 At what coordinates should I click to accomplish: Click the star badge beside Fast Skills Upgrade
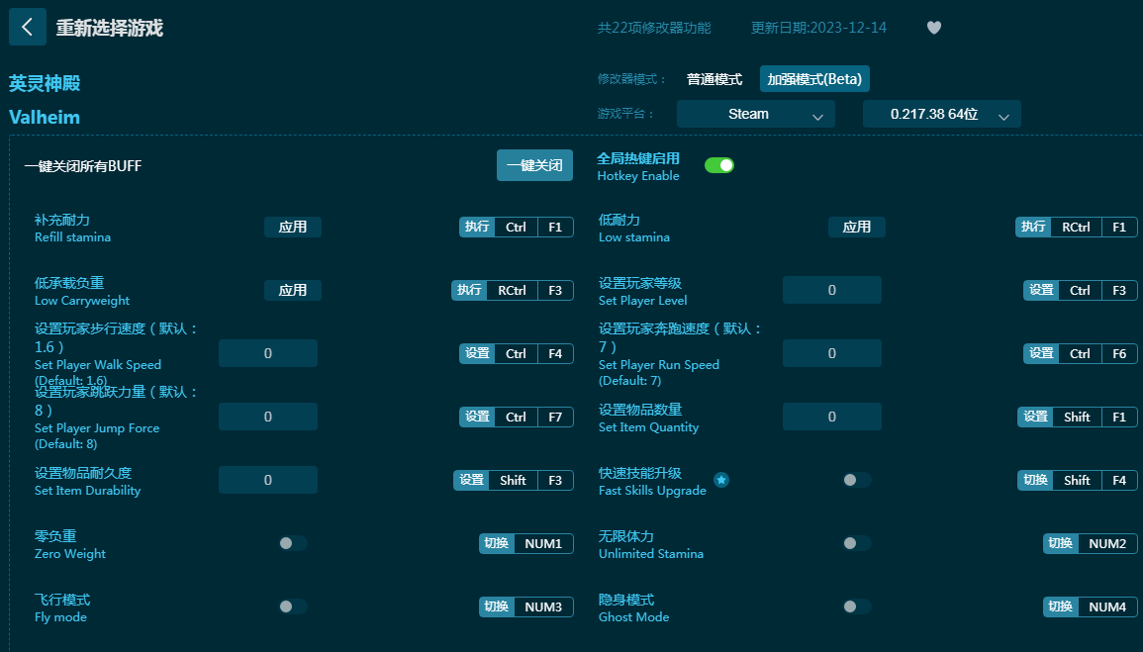pyautogui.click(x=721, y=479)
